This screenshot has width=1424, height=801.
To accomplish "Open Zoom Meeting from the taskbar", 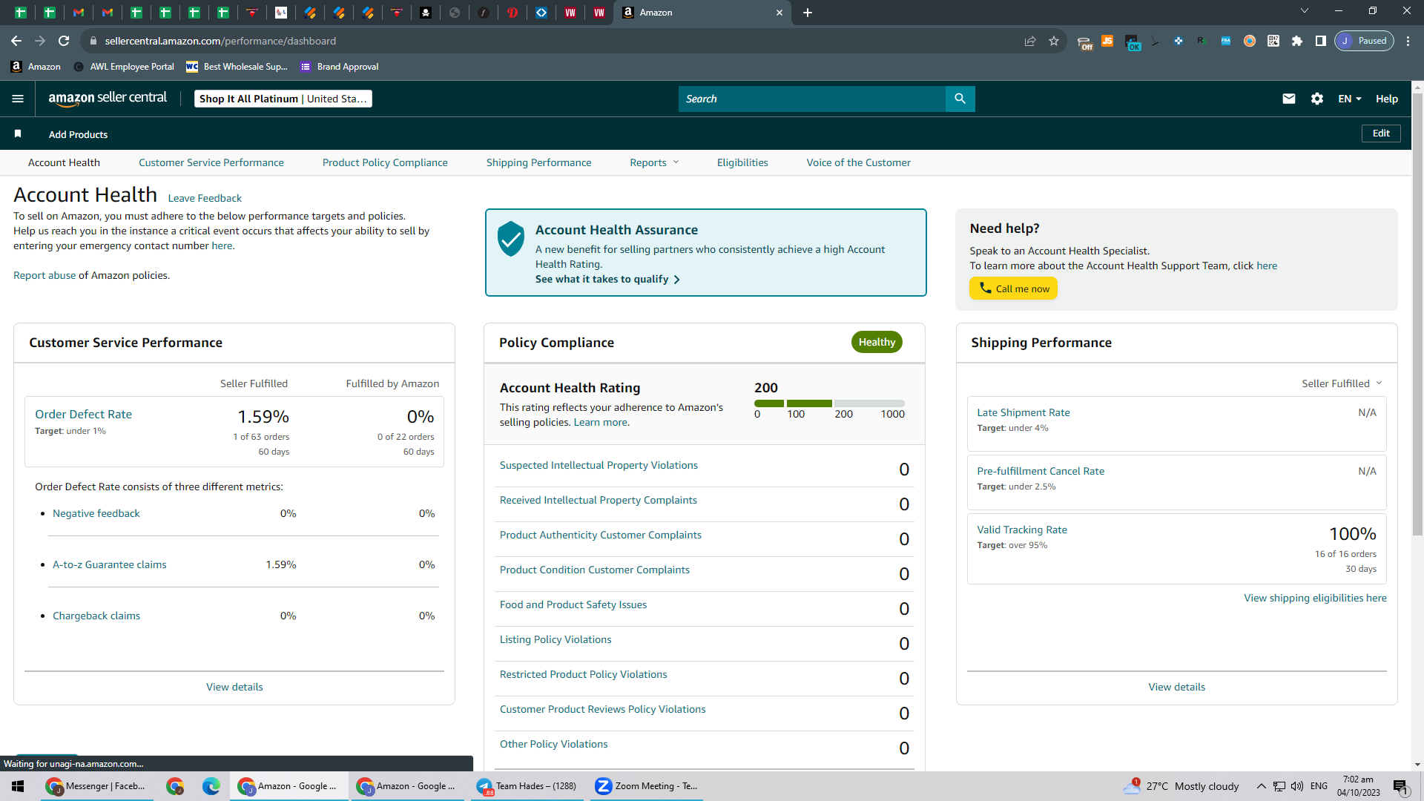I will 646,786.
